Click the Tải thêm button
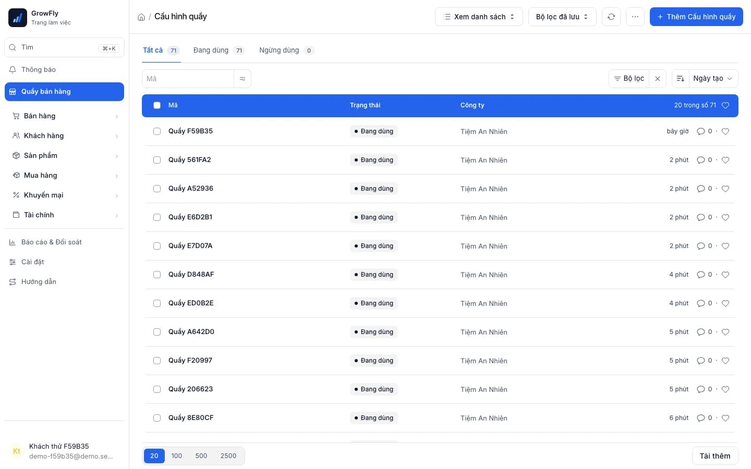Screen dimensions: 751x469 pyautogui.click(x=715, y=456)
